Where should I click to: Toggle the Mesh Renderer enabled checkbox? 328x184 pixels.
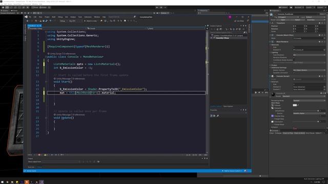(275, 42)
